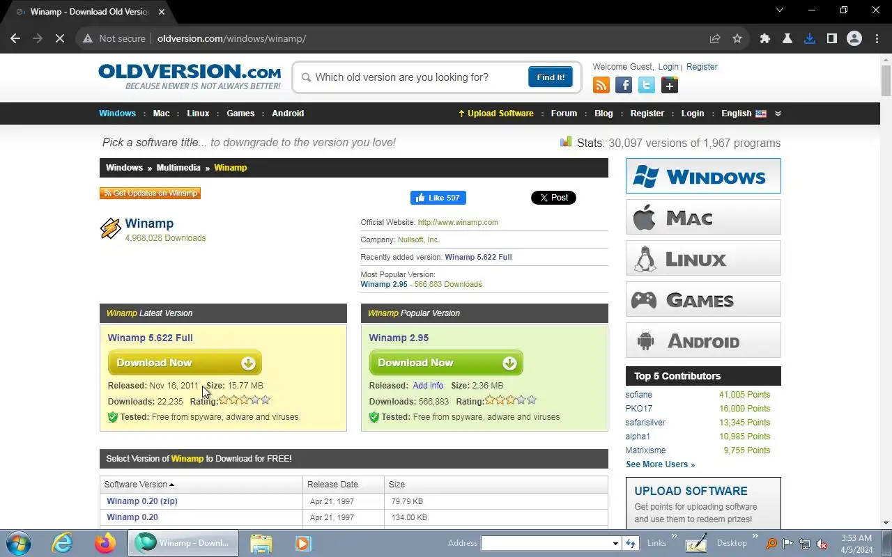Viewport: 892px width, 557px height.
Task: Download Winamp 2.95 now
Action: click(446, 363)
